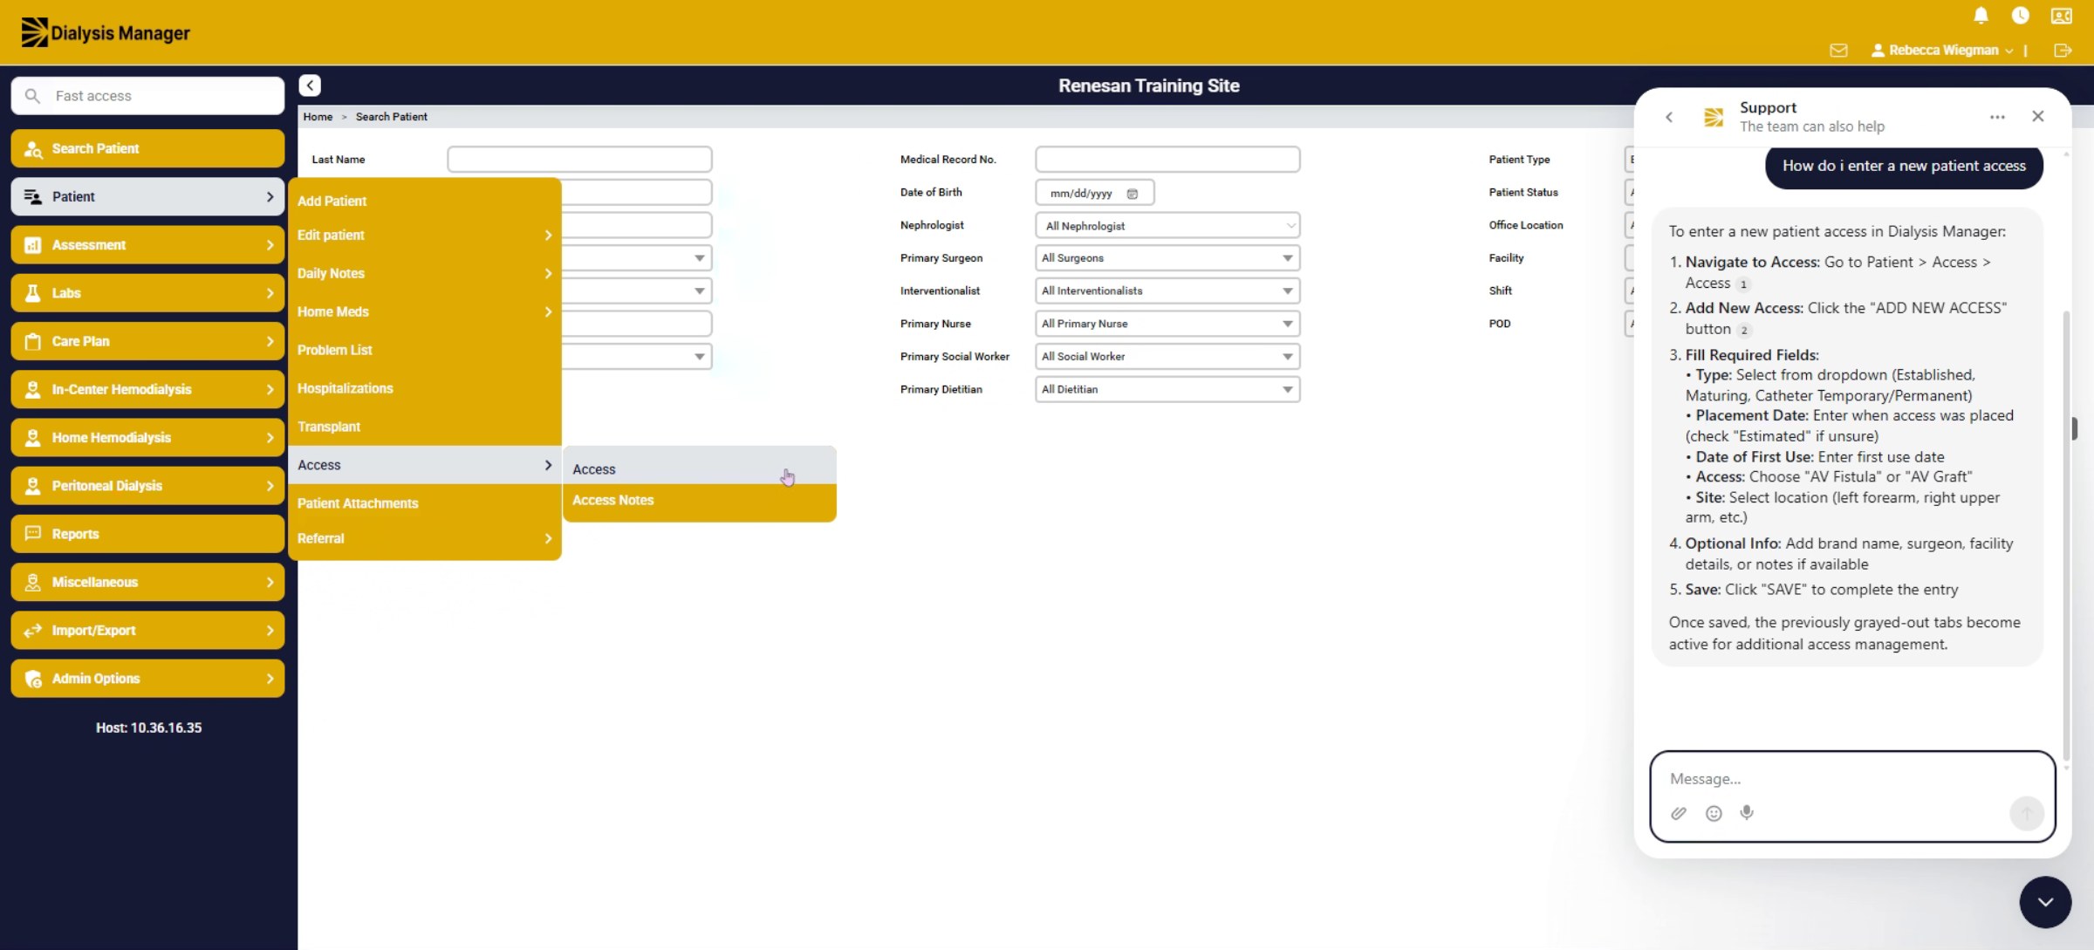Open the Reports sidebar button
This screenshot has height=950, width=2094.
click(147, 534)
